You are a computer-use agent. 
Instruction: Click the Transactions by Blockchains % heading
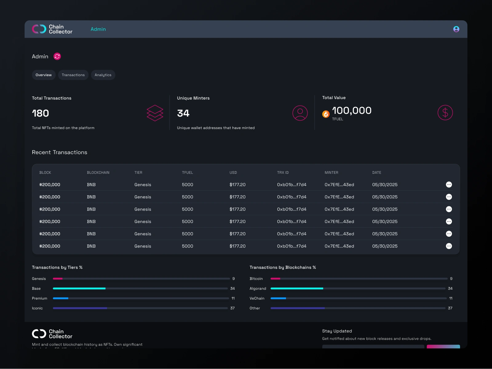[x=283, y=268]
